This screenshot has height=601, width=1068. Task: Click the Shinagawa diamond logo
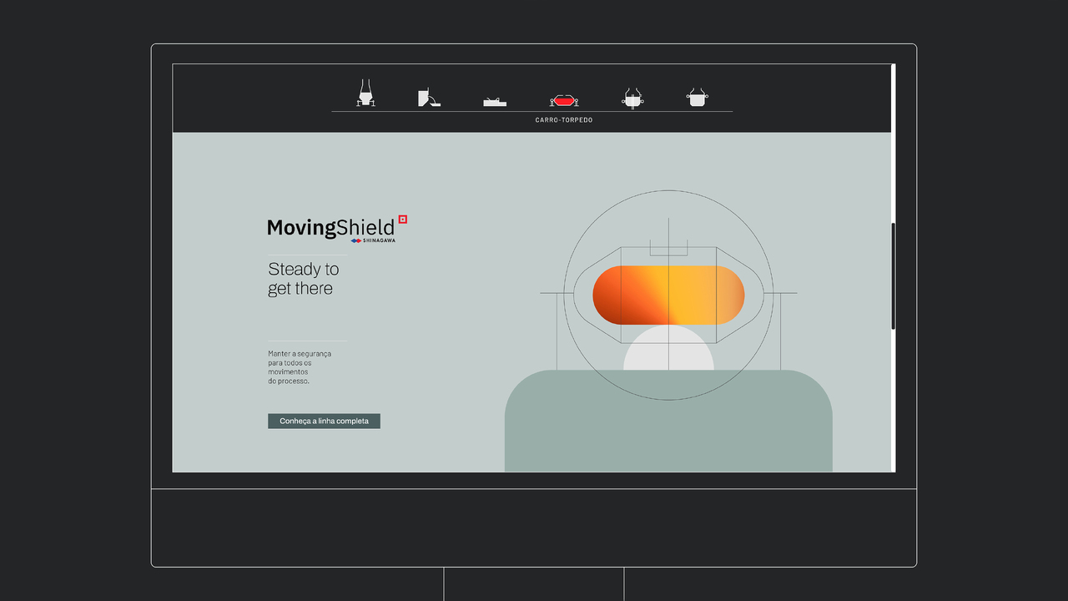click(356, 240)
